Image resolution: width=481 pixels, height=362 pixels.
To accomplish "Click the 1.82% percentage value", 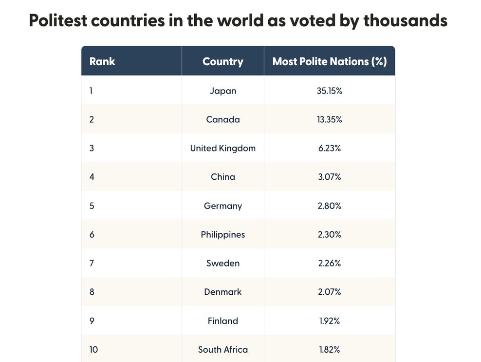I will (x=330, y=349).
